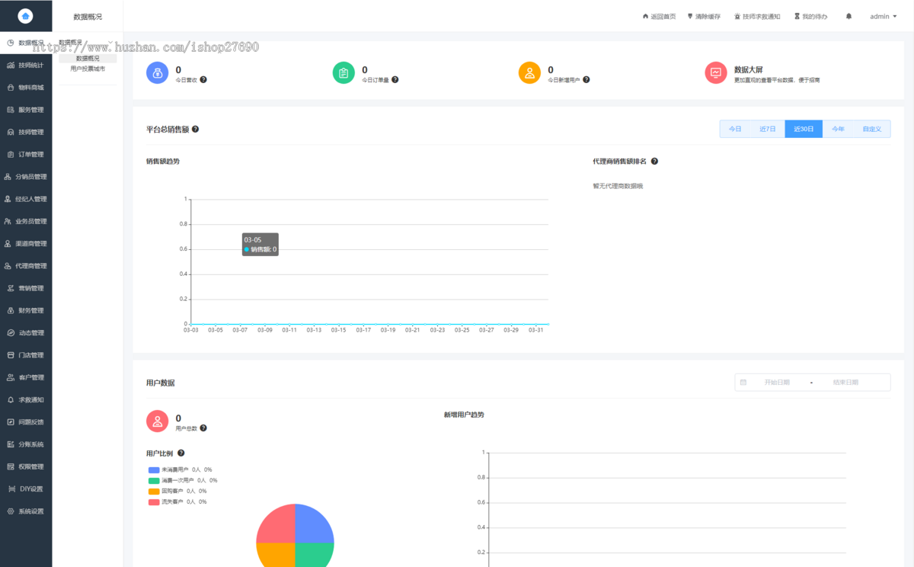This screenshot has width=914, height=567.
Task: Click help icon next to 用户总数
Action: [x=203, y=428]
